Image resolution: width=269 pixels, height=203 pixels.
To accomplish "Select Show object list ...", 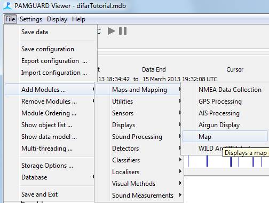I will [50, 125].
